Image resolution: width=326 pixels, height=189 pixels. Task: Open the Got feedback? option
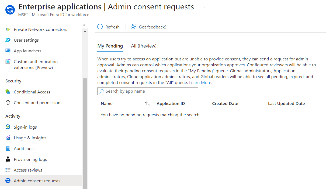[x=148, y=27]
